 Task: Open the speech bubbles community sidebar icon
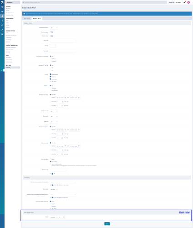[2, 11]
